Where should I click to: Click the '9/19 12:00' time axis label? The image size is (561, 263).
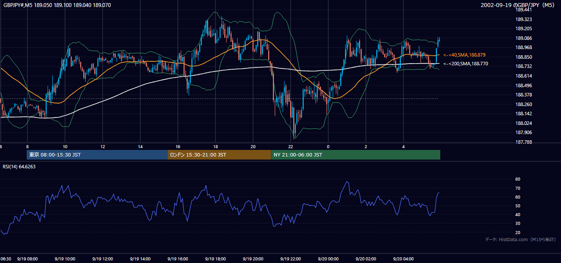pos(103,259)
